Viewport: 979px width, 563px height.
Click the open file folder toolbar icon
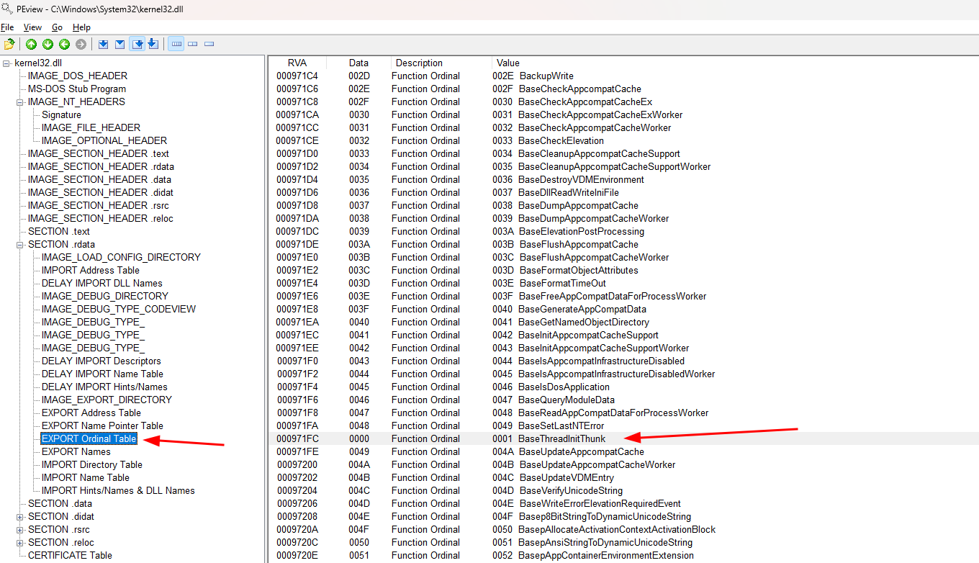9,45
